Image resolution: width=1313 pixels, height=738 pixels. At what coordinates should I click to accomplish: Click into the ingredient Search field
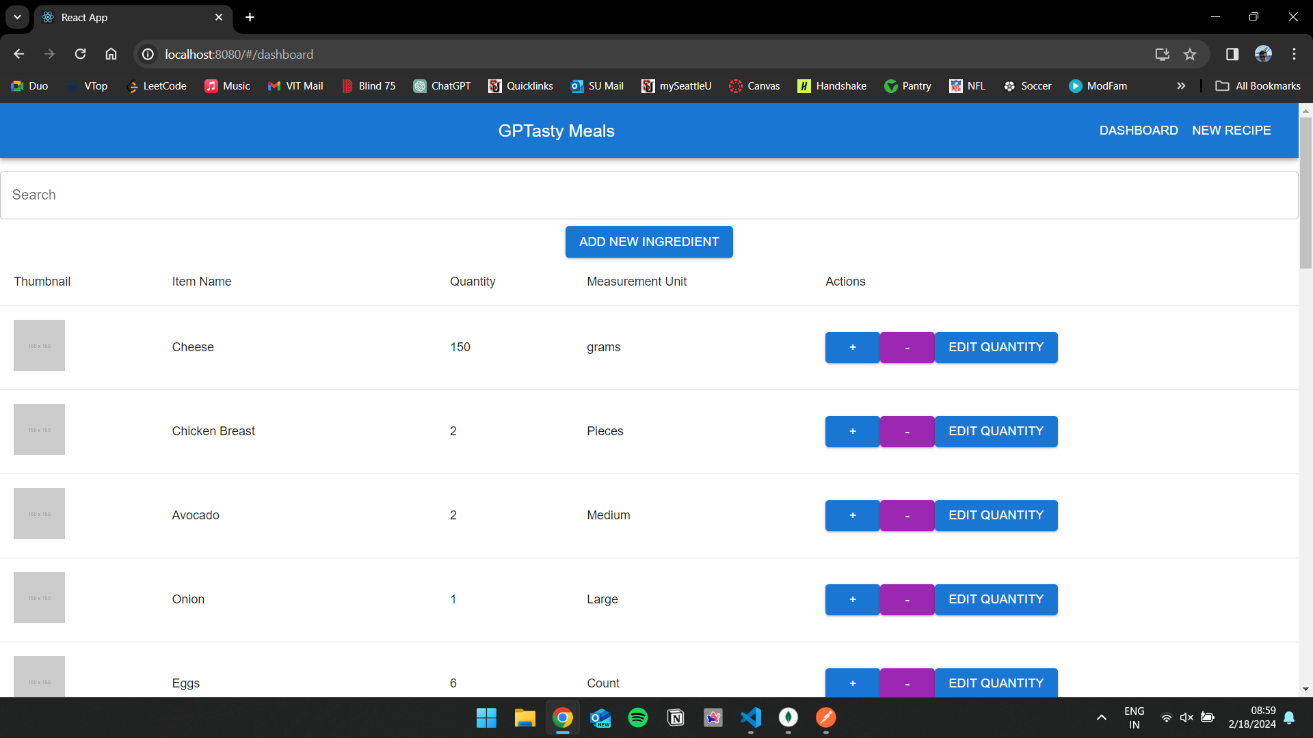[648, 195]
